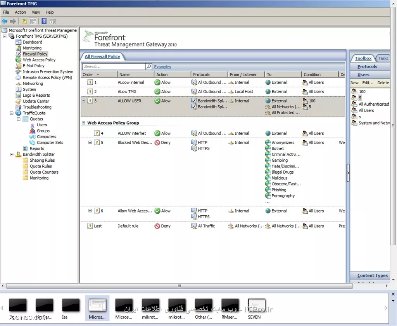Select the SEVEN thumbnail
Viewport: 397px width, 326px height.
pos(257,309)
